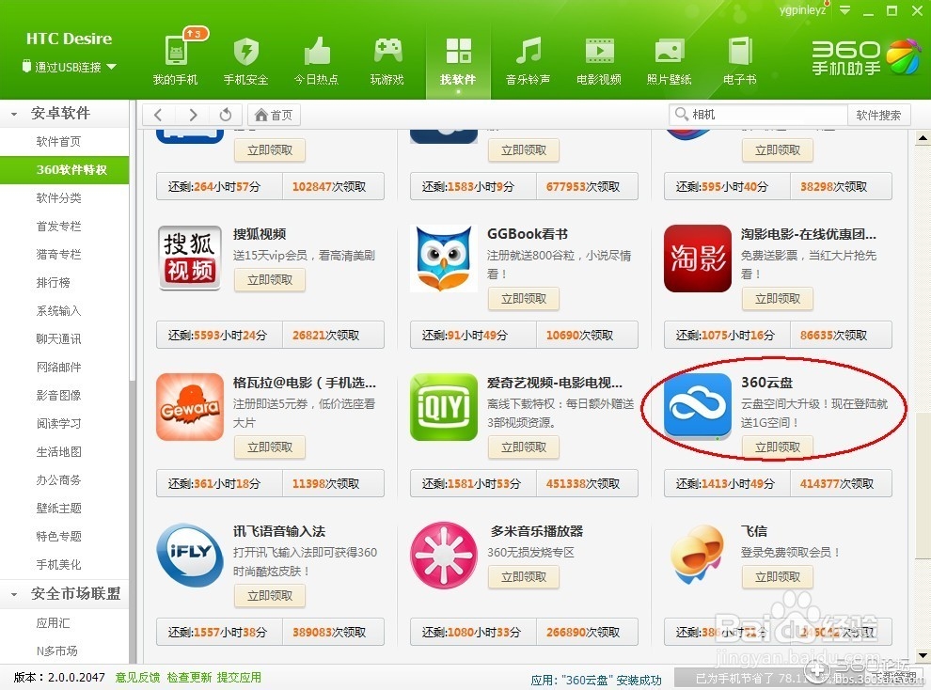The width and height of the screenshot is (931, 690).
Task: Click the scrollbar up arrow
Action: (x=923, y=139)
